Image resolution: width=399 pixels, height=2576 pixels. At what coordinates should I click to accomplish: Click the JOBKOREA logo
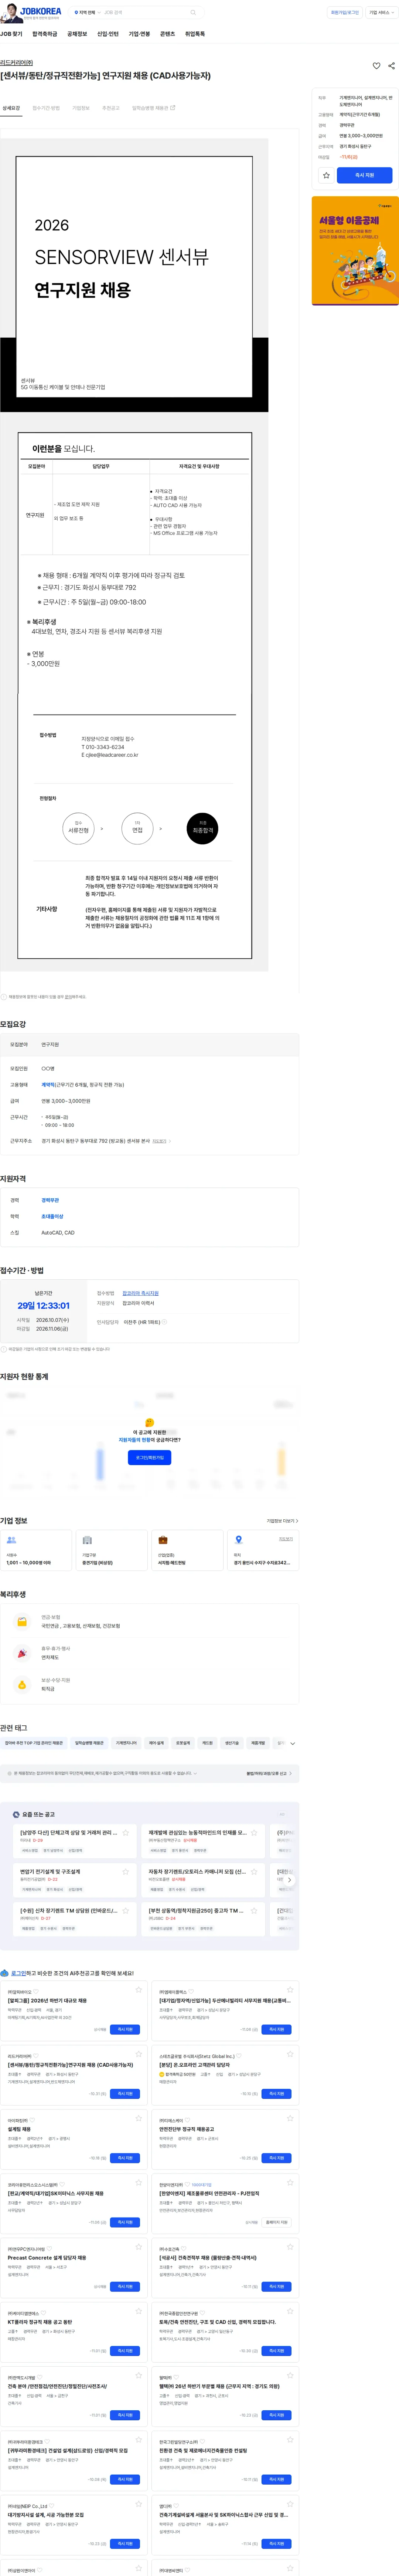point(41,12)
